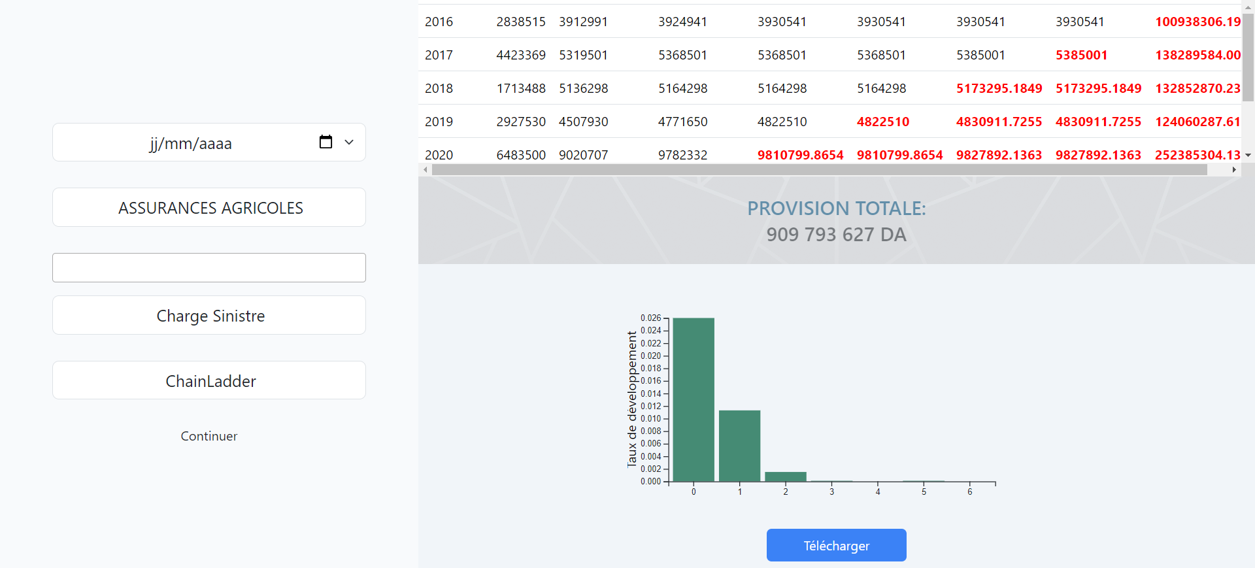Select the tallest chart bar at index 0
Viewport: 1255px width, 568px height.
point(694,400)
